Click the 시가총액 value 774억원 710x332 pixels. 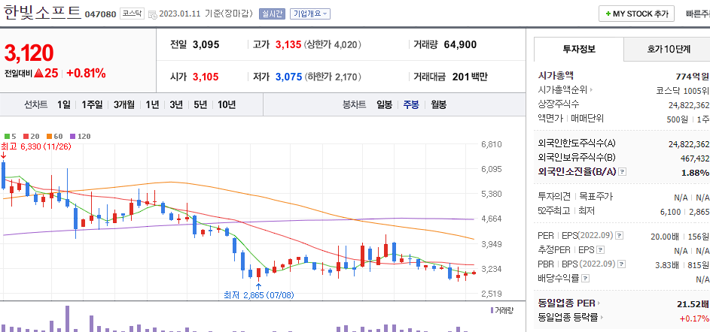[x=692, y=77]
